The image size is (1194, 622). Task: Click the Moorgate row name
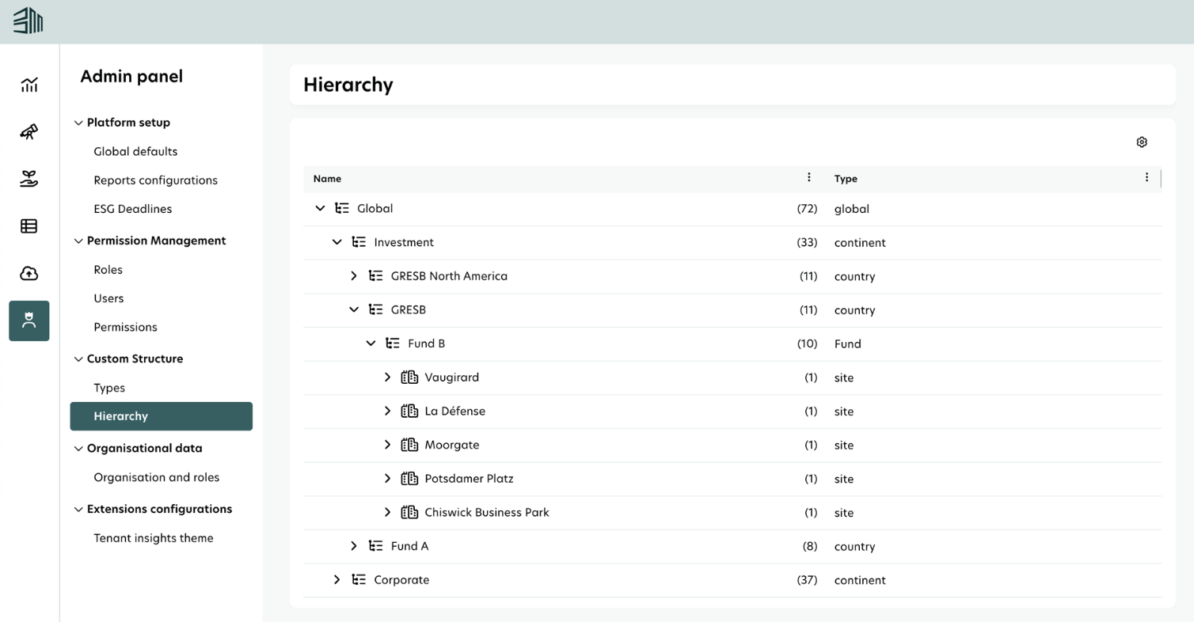[x=452, y=445]
